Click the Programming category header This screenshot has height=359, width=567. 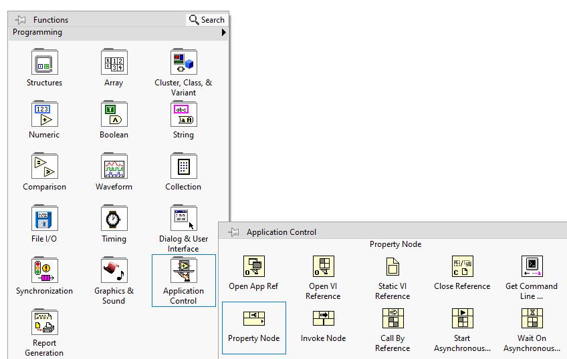tap(119, 32)
